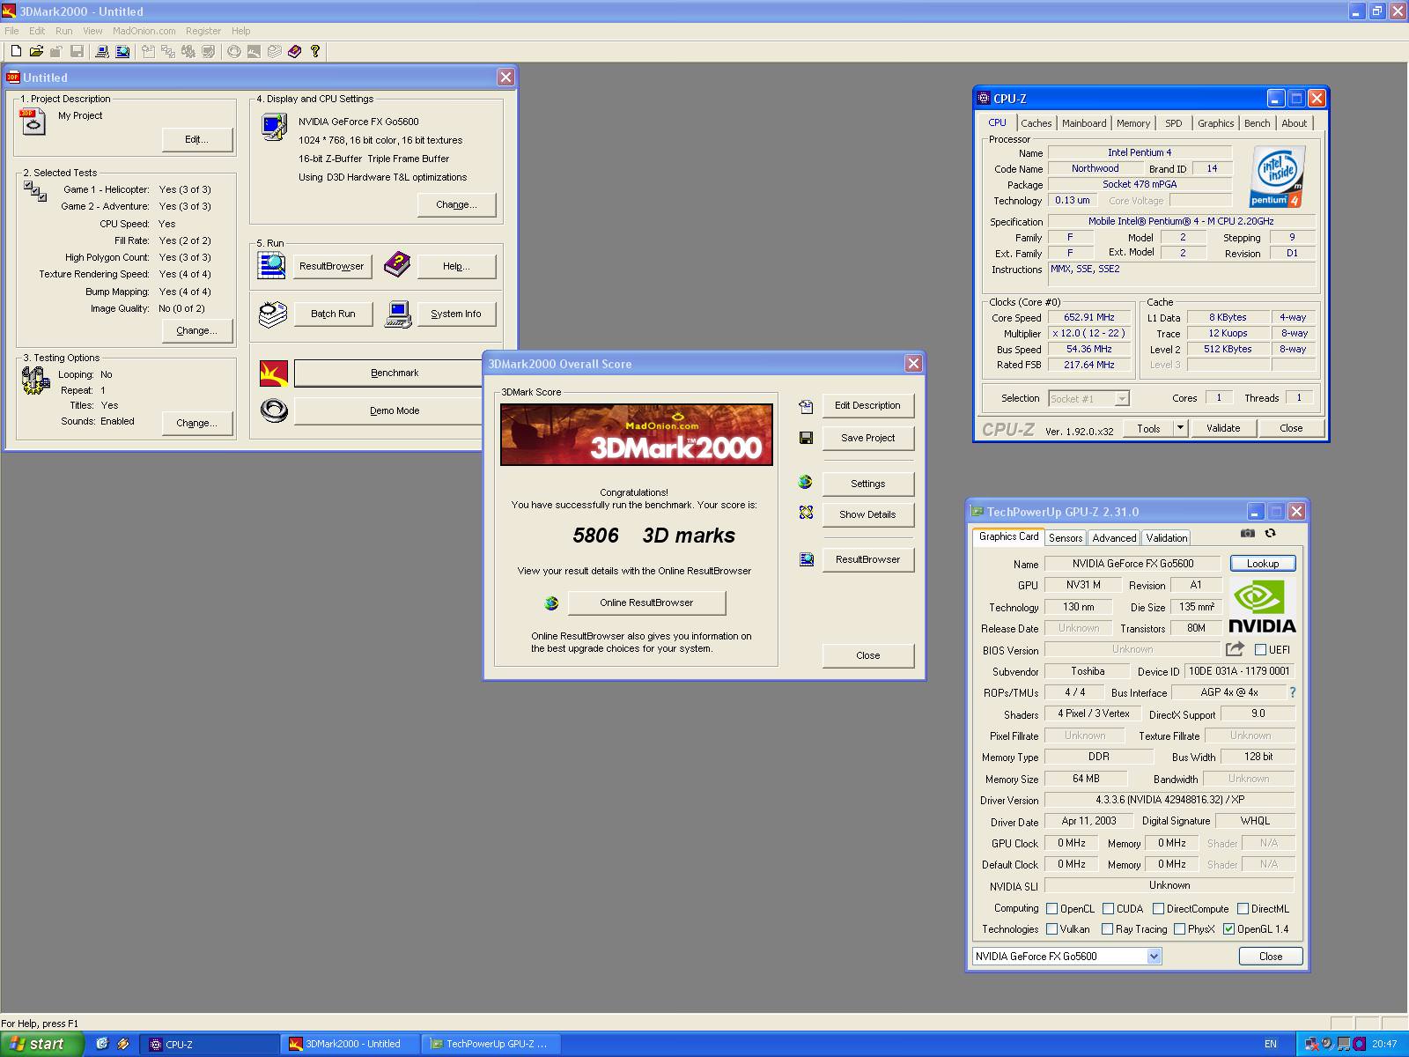Click the ResultBrowser magnifier toolbar icon
The height and width of the screenshot is (1057, 1409).
[x=122, y=51]
